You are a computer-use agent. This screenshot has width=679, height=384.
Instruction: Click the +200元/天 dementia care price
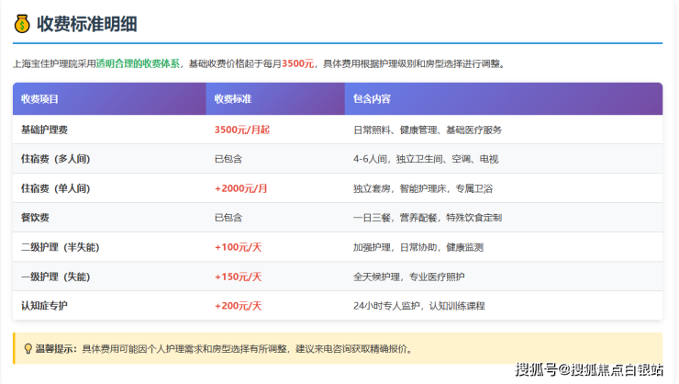click(x=238, y=305)
